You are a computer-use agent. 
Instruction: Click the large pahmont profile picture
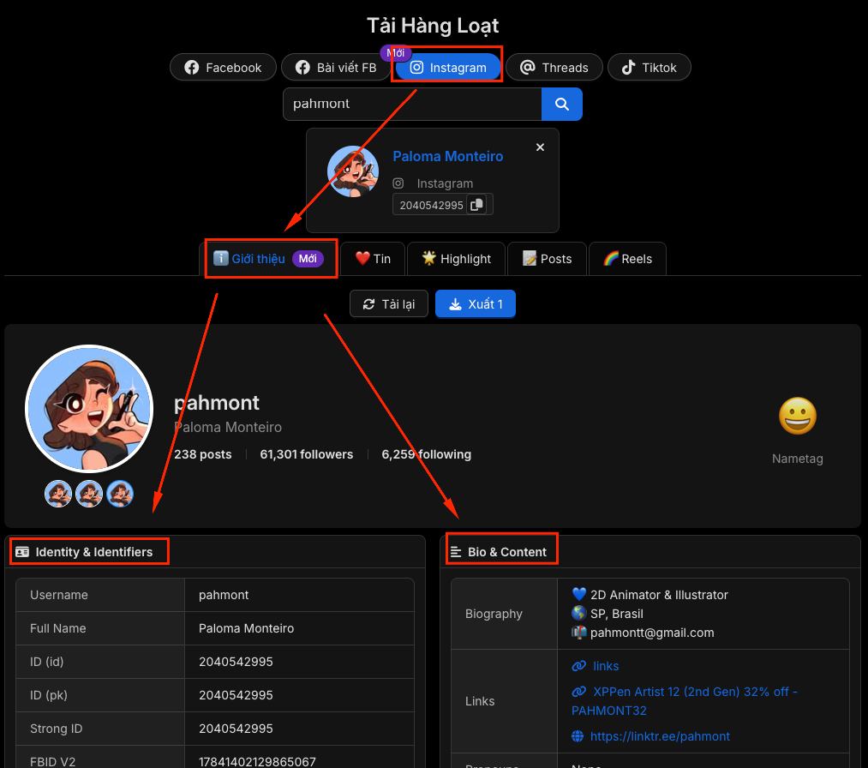[x=89, y=409]
